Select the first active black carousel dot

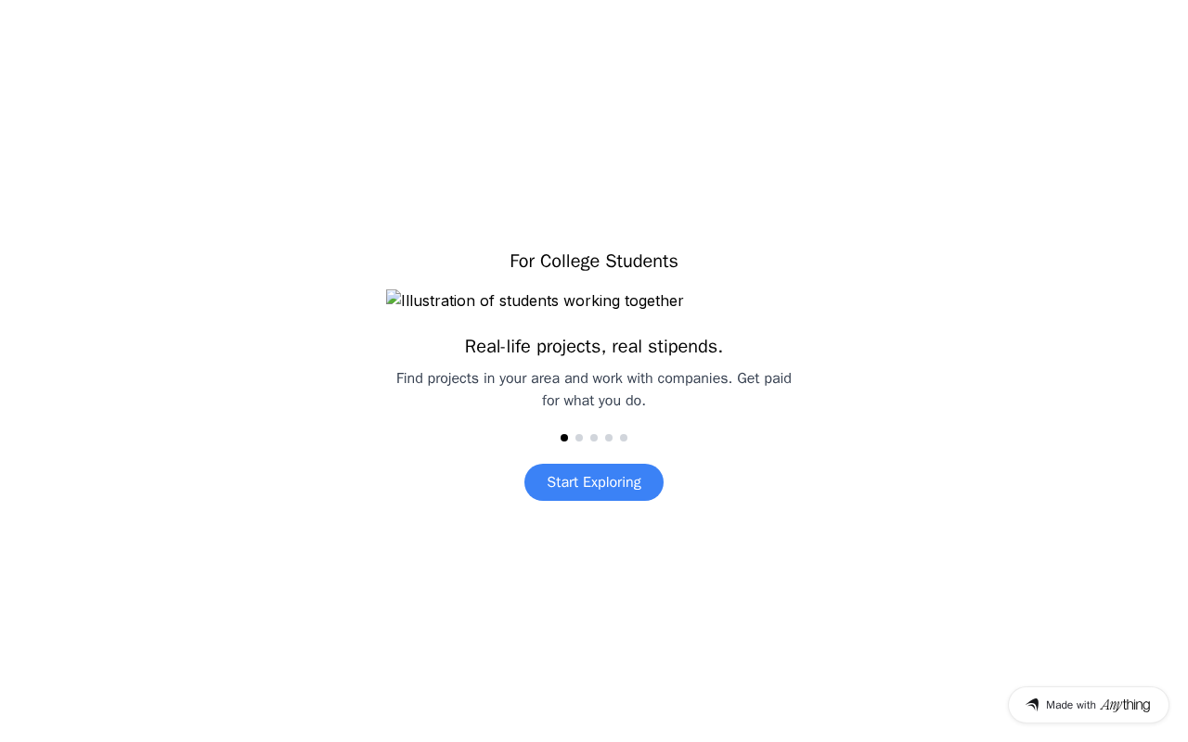pyautogui.click(x=564, y=438)
